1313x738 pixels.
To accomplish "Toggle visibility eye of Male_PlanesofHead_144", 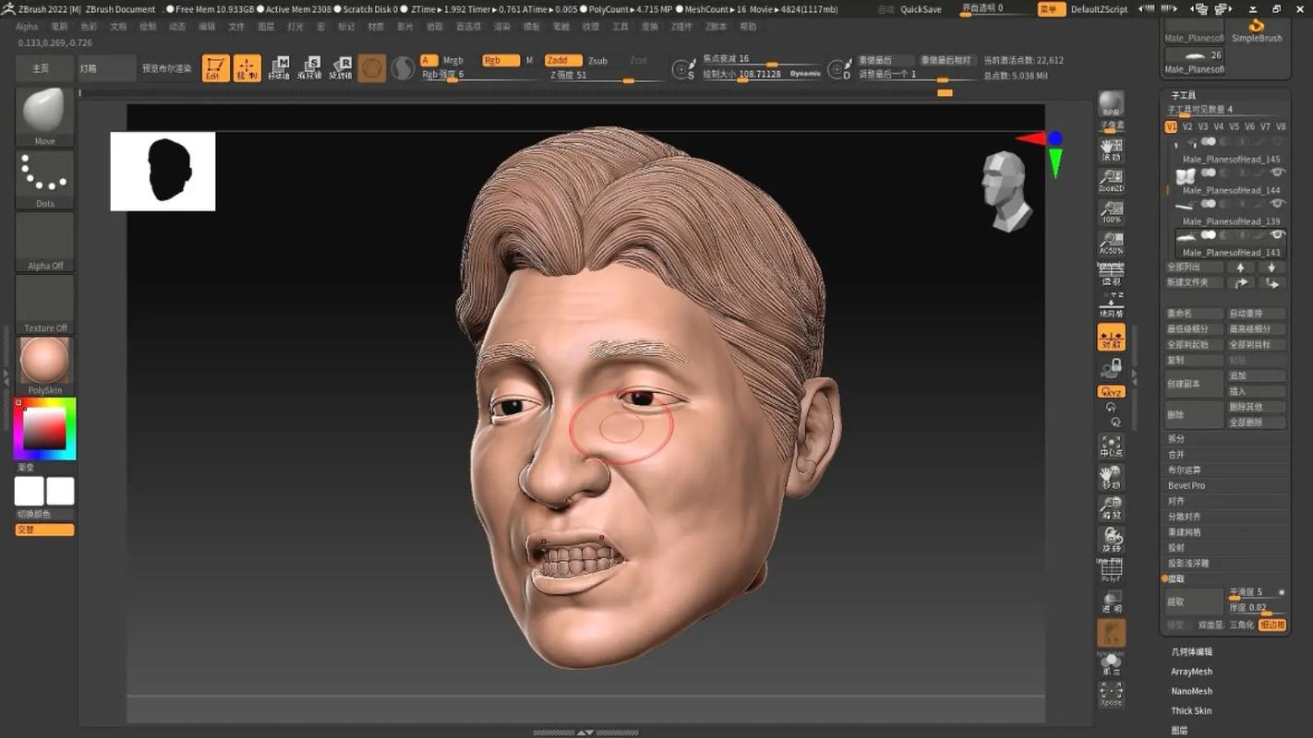I will pos(1278,173).
